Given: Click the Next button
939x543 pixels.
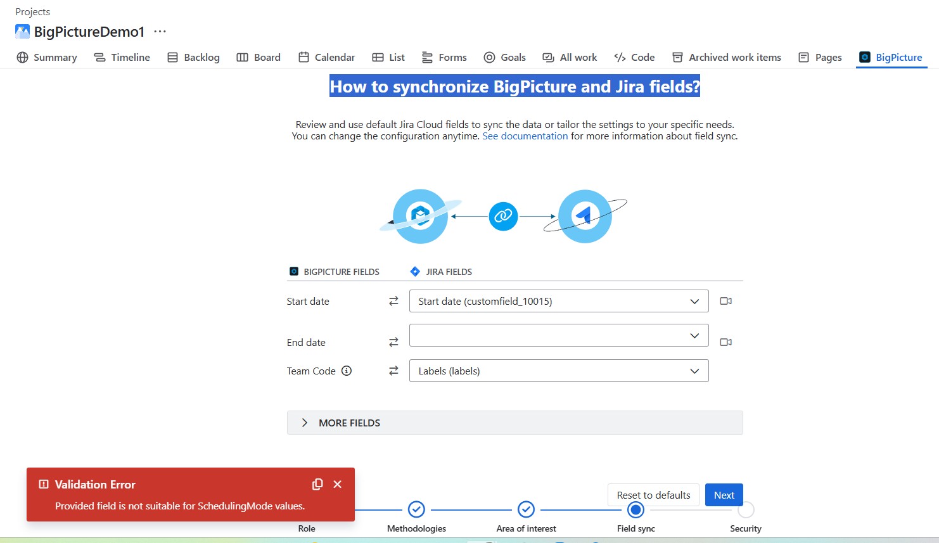Looking at the screenshot, I should [x=724, y=495].
